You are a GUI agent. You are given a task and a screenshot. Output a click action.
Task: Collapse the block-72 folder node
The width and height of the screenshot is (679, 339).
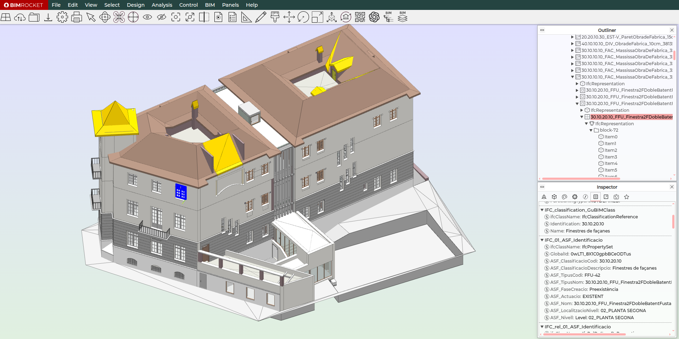(x=591, y=130)
